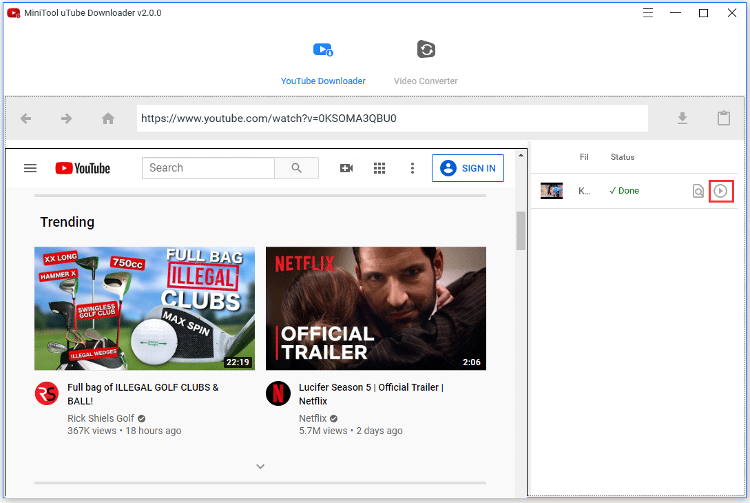This screenshot has width=750, height=503.
Task: Click the 'Done' status text
Action: click(624, 190)
